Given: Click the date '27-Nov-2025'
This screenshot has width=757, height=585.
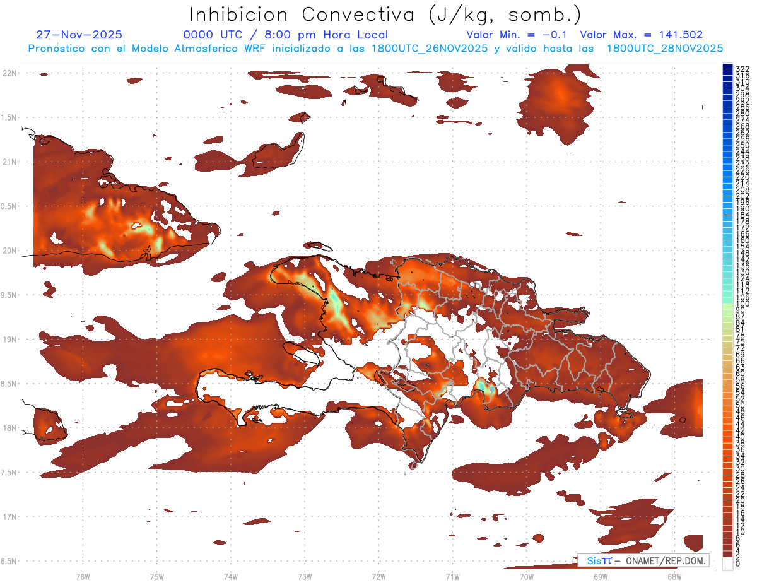Looking at the screenshot, I should click(79, 35).
